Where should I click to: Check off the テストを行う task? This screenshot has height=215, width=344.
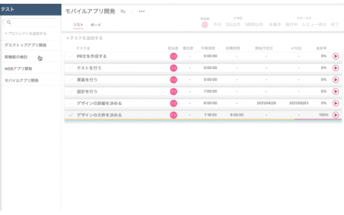point(70,68)
